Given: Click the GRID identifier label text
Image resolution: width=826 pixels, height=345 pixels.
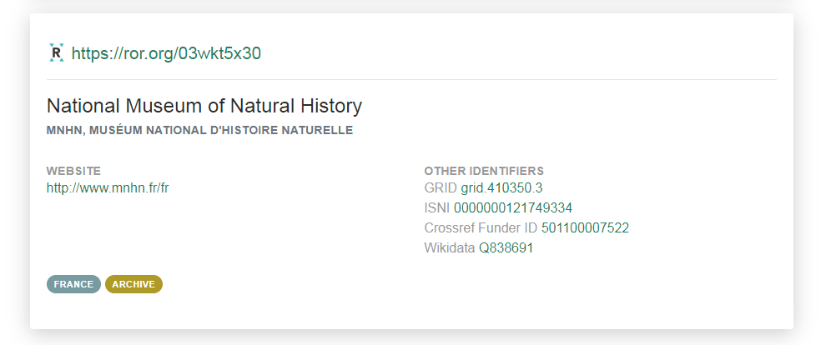Looking at the screenshot, I should pos(441,187).
